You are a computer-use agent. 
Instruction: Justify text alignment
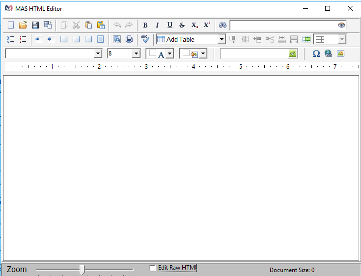pos(101,39)
